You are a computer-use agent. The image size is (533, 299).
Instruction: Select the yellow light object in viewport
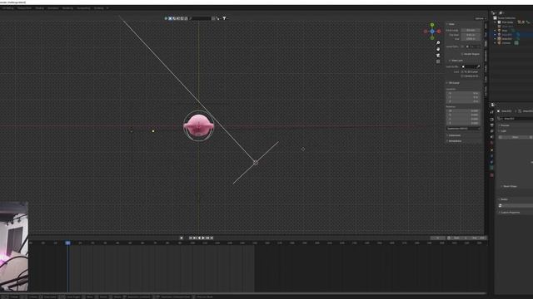[153, 131]
